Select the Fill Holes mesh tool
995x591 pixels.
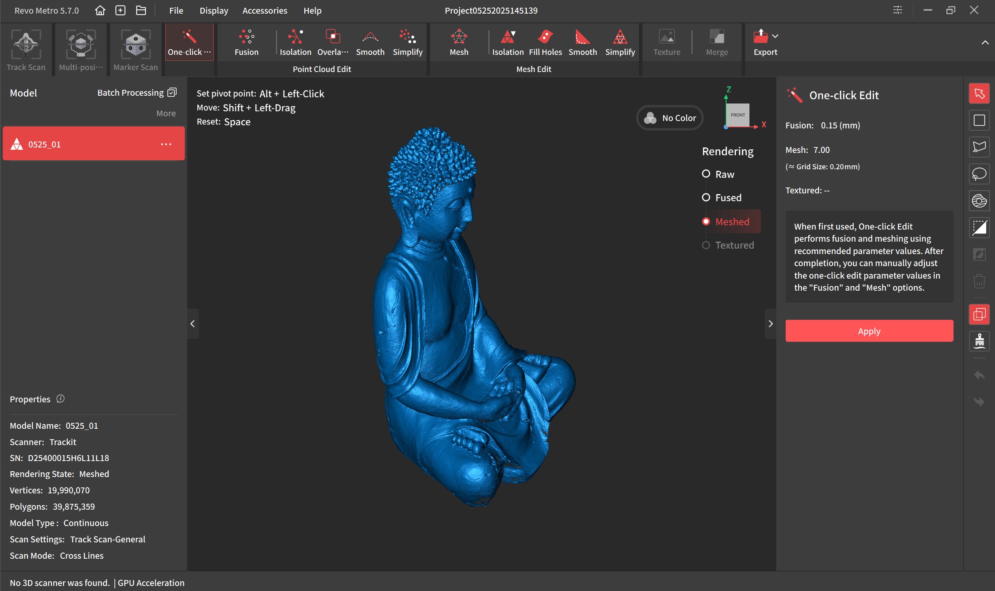[x=545, y=42]
